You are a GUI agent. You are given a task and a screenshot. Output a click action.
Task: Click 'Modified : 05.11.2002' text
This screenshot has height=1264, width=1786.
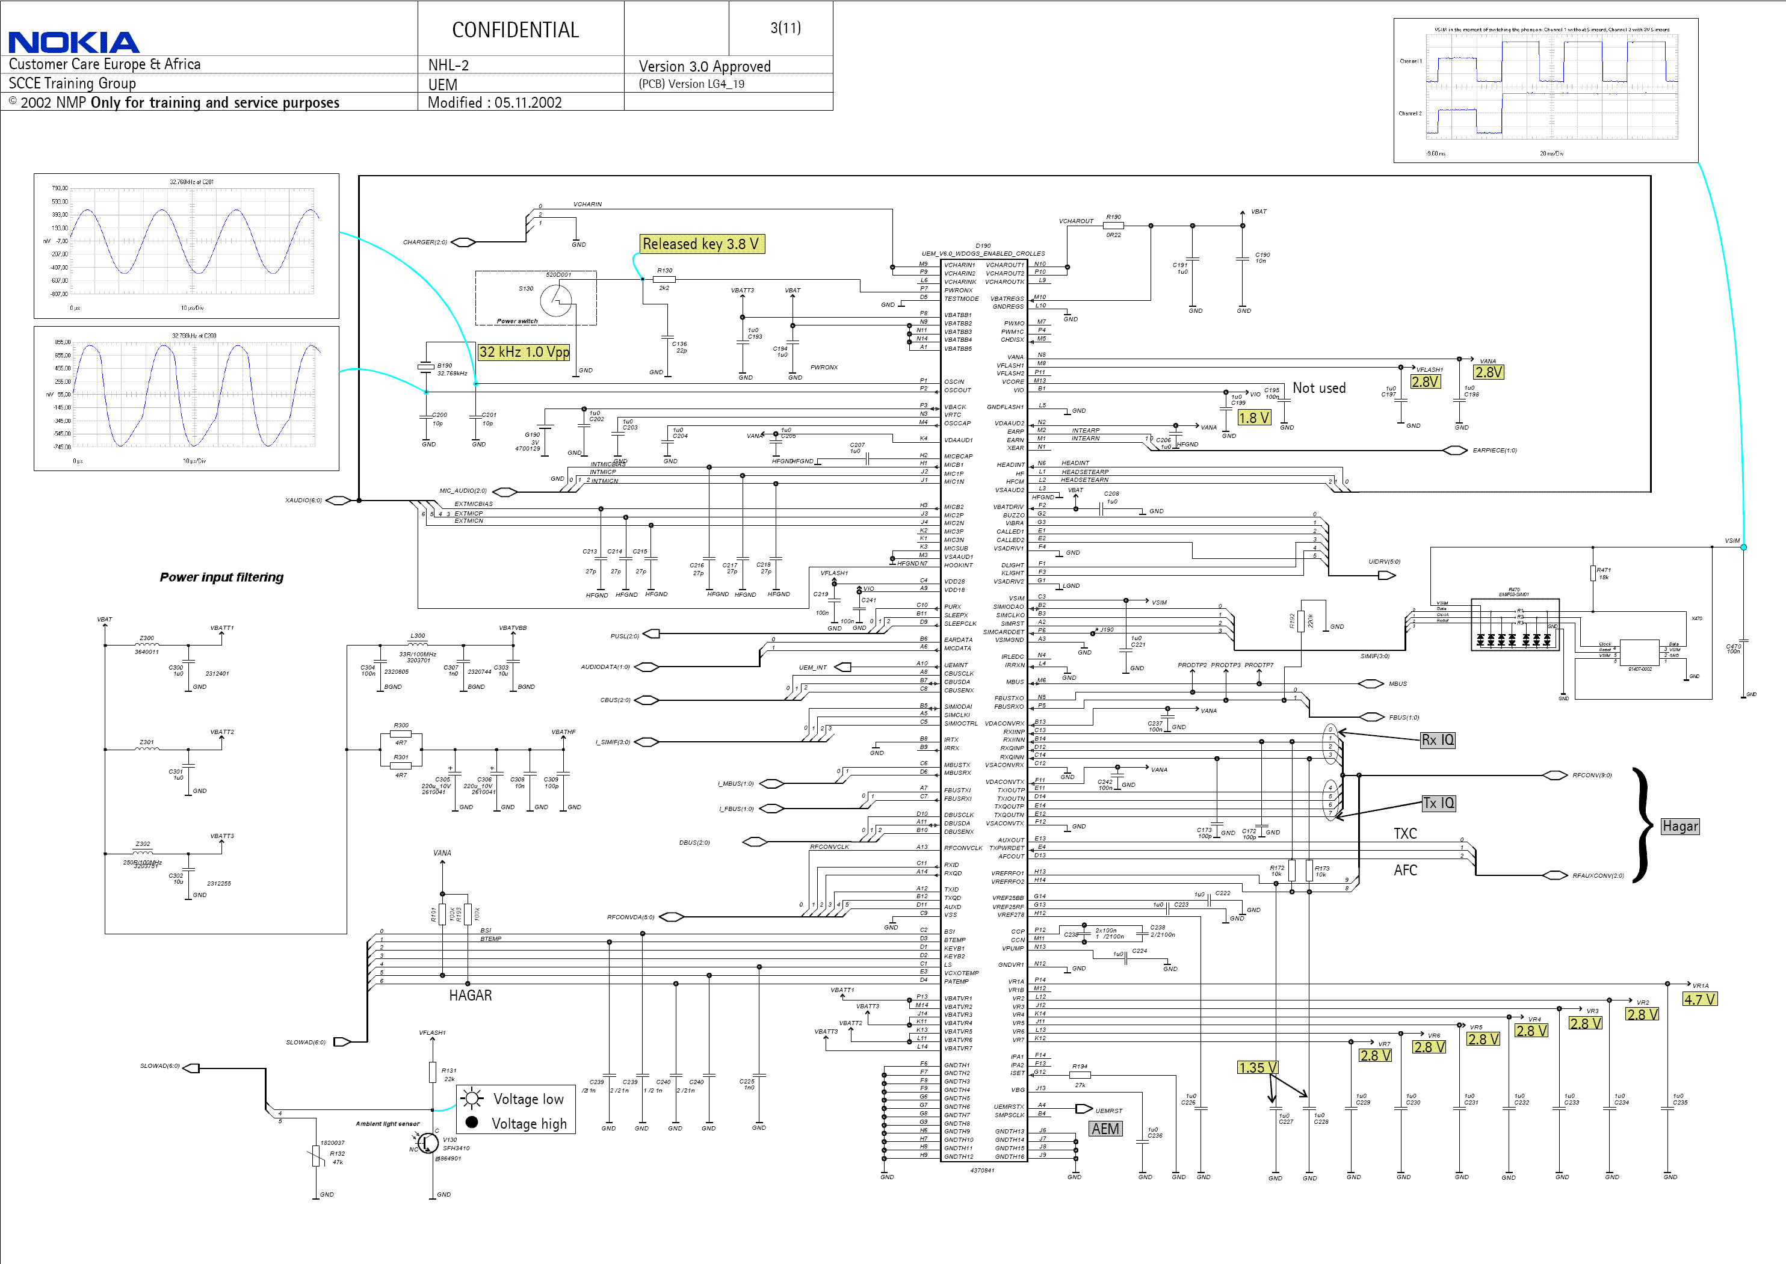coord(495,103)
